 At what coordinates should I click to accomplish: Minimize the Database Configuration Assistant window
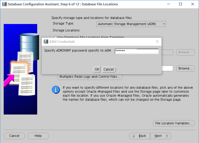tap(168, 4)
